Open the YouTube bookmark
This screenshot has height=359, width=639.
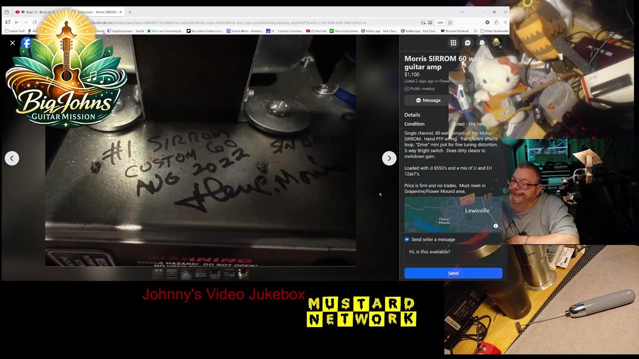(x=317, y=31)
